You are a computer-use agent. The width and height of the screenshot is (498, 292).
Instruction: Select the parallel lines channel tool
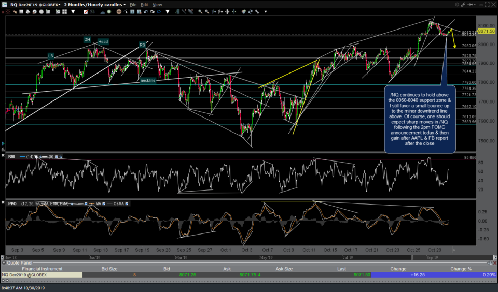pyautogui.click(x=190, y=12)
